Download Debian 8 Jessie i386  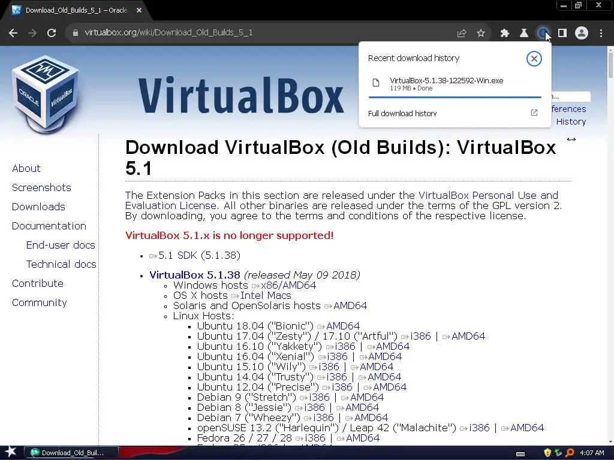[x=314, y=407]
